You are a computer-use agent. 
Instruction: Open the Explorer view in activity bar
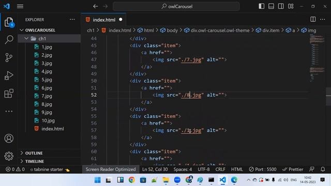tap(9, 22)
